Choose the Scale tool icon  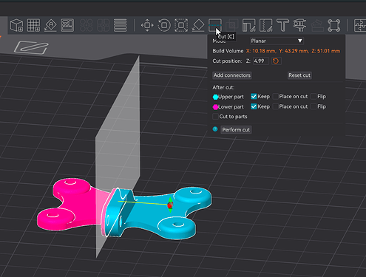(x=181, y=25)
